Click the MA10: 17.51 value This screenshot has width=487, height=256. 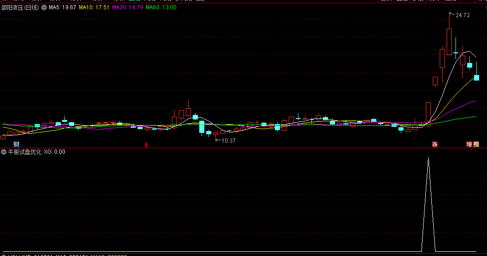[x=94, y=7]
